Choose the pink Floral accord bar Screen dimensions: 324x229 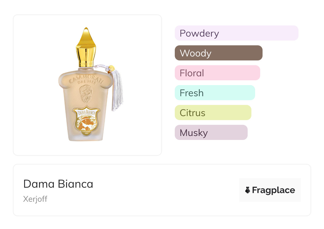click(217, 73)
